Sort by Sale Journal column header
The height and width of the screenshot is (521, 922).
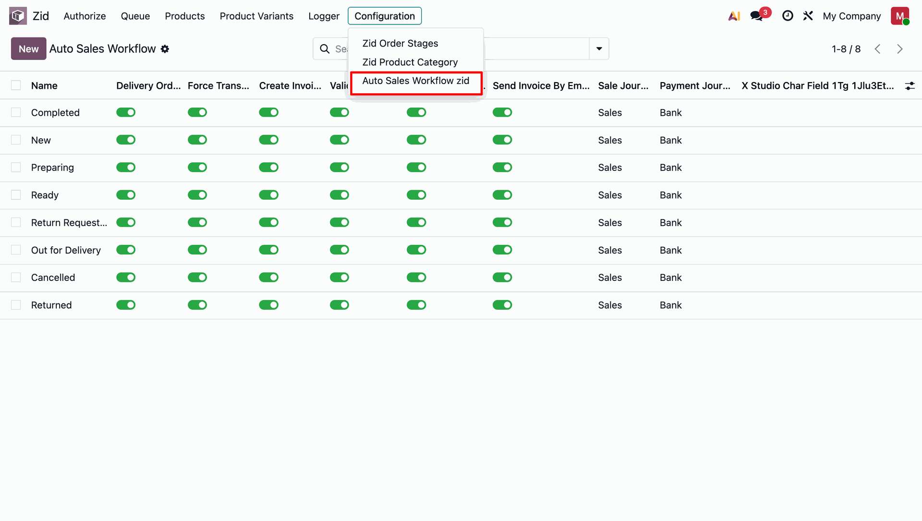[623, 85]
